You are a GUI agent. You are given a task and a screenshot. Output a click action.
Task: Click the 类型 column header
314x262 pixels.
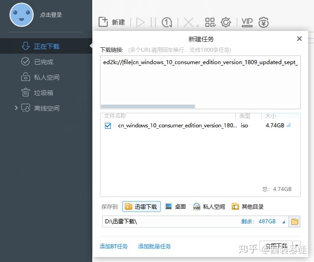coord(244,116)
